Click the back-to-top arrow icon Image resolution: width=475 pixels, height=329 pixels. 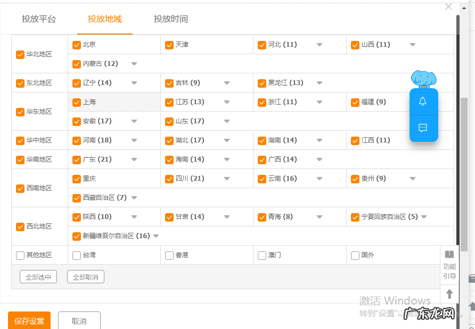(x=449, y=293)
